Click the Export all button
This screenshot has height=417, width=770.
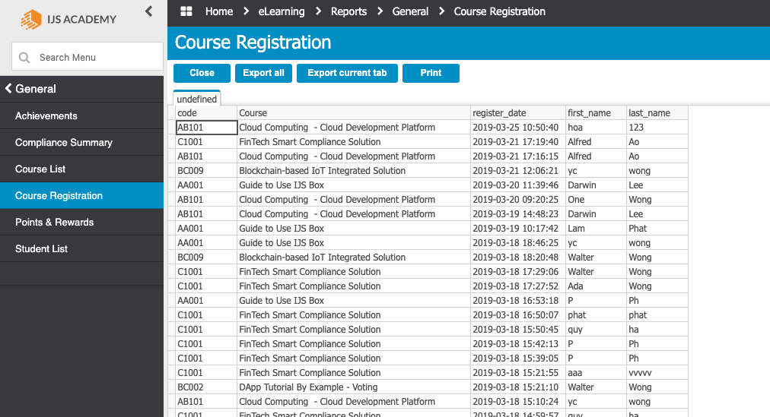point(263,73)
